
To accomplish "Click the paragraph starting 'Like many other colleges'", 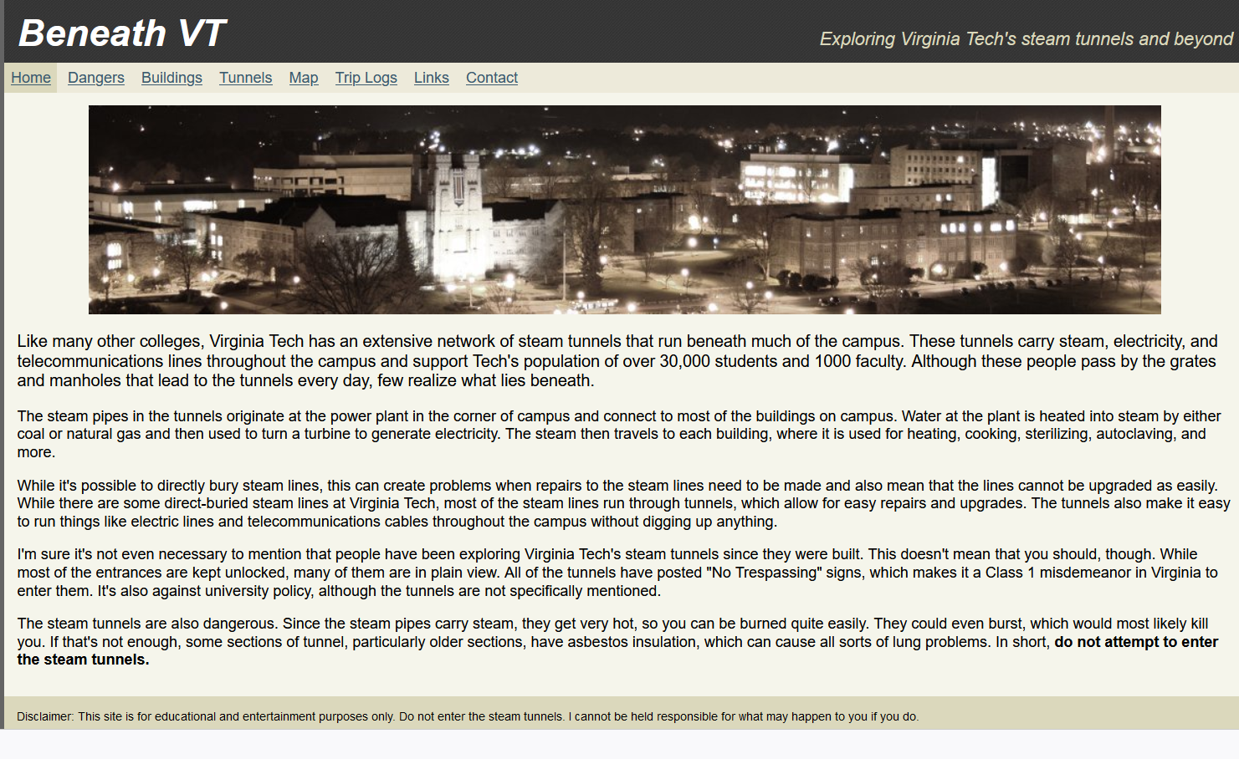I will pos(617,361).
